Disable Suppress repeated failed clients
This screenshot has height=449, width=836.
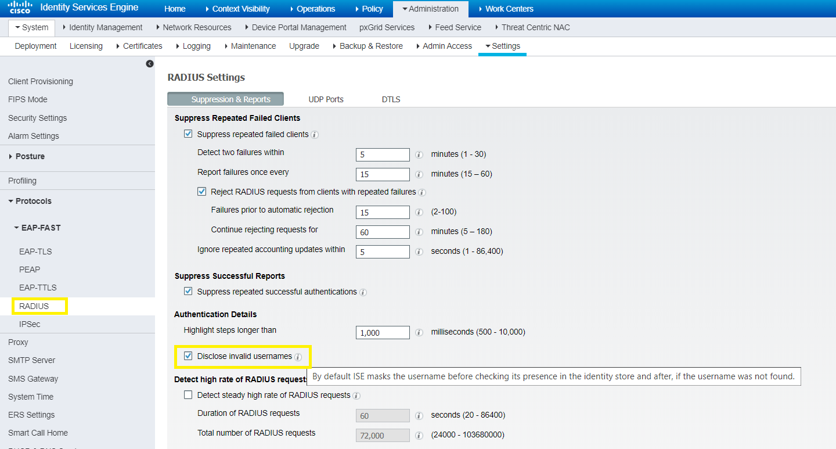[x=188, y=134]
